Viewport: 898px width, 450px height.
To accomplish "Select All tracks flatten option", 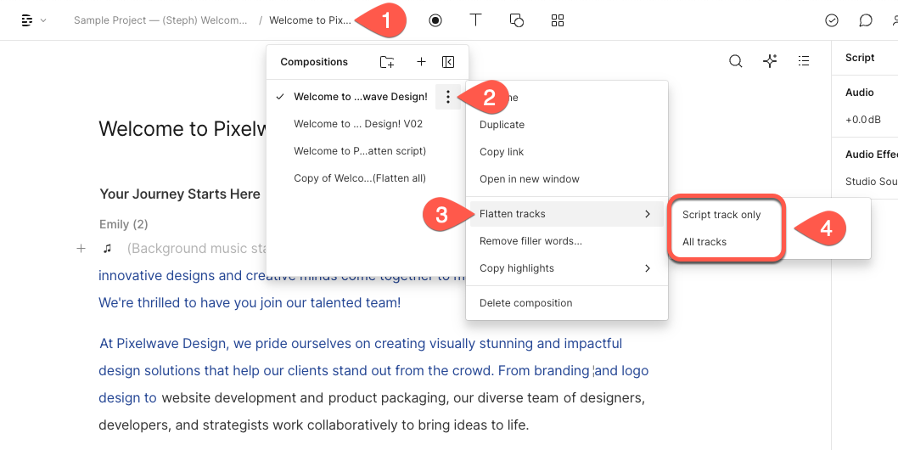I will (704, 242).
